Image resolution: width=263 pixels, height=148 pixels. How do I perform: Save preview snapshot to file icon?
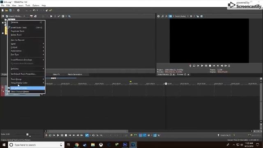pyautogui.click(x=201, y=16)
